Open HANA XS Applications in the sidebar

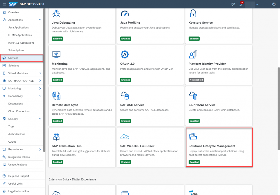coord(21,43)
